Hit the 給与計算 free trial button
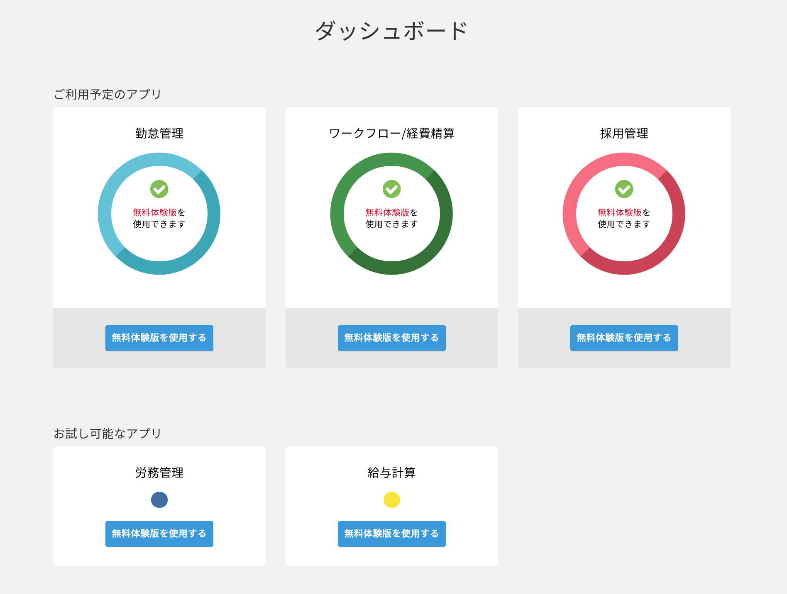The image size is (787, 594). click(391, 534)
